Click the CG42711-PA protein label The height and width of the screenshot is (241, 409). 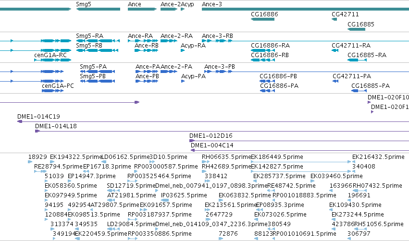(x=352, y=76)
